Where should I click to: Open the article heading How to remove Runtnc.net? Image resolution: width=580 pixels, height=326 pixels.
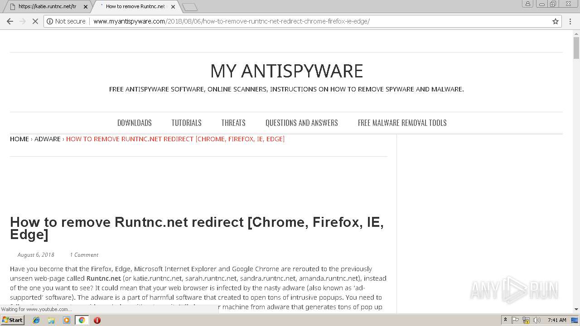197,228
